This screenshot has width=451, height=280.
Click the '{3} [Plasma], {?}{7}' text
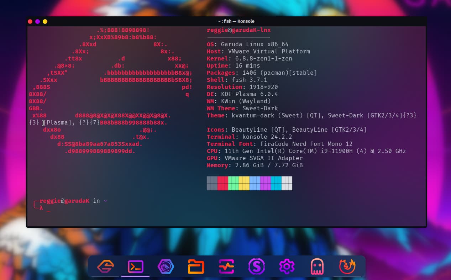coord(64,123)
